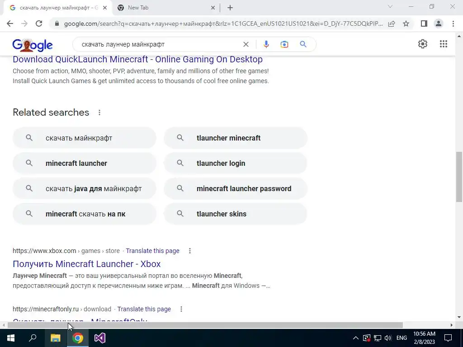Click the taskbar clock showing 10:56 AM
Image resolution: width=463 pixels, height=347 pixels.
[424, 338]
